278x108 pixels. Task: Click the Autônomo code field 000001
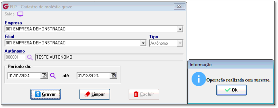tap(15, 57)
